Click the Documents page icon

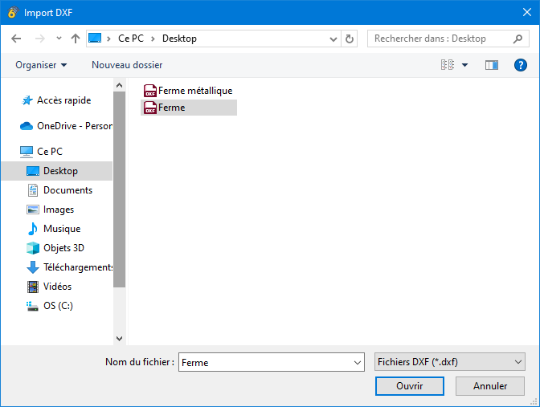[33, 190]
